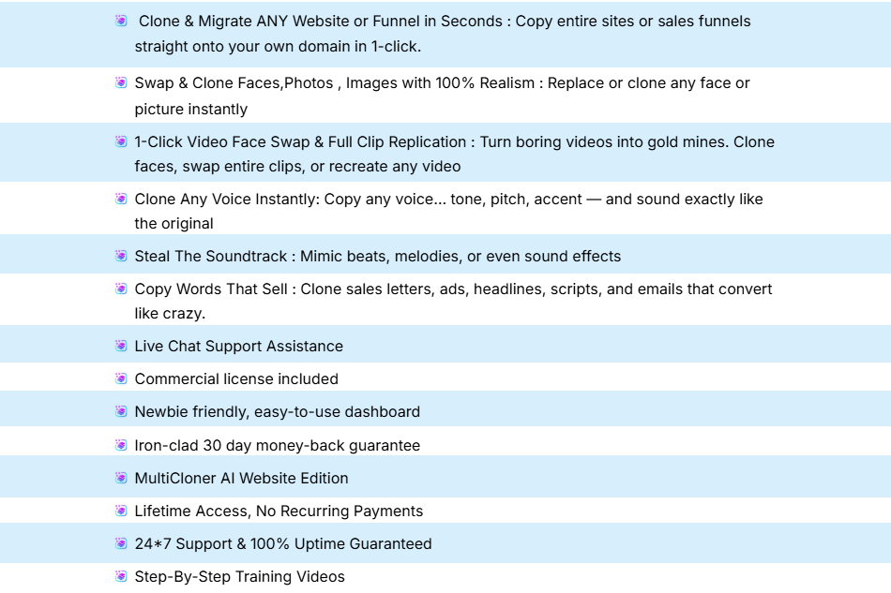The height and width of the screenshot is (593, 891).
Task: Click bullet icon next to Iron-clad 30 day guarantee
Action: pyautogui.click(x=121, y=445)
